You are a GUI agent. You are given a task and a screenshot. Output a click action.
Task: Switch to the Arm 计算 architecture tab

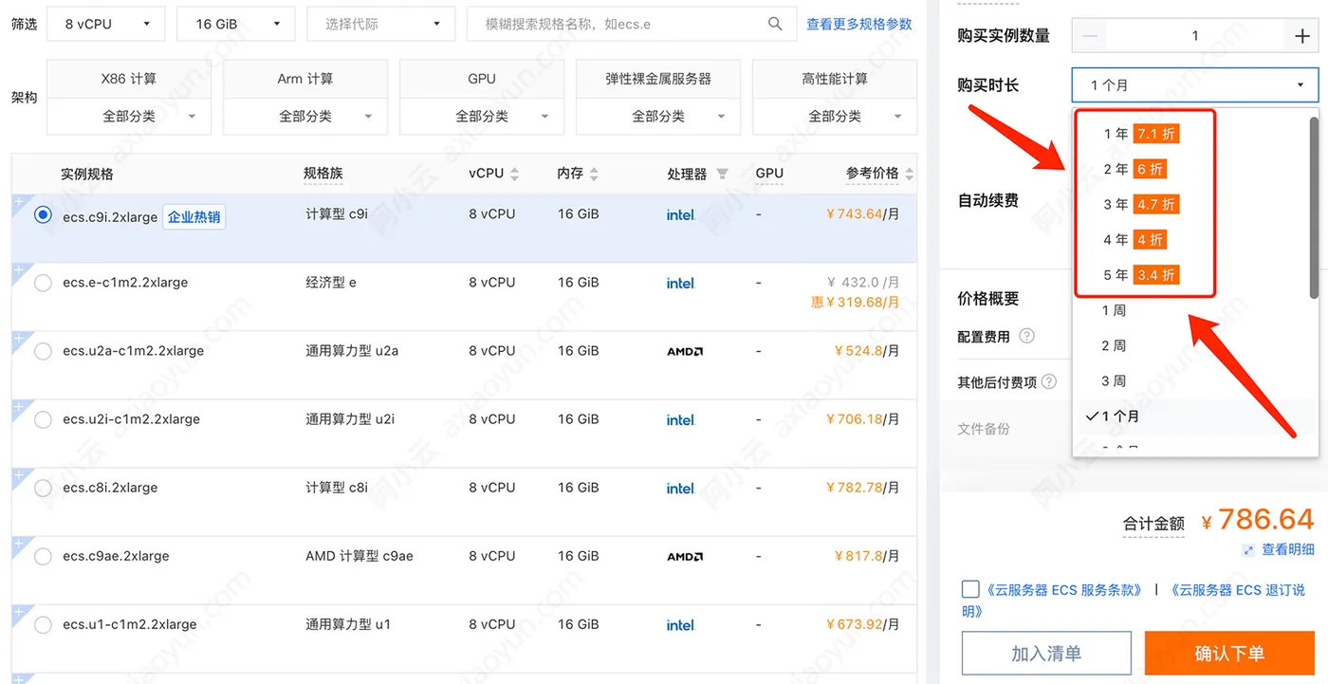(305, 79)
